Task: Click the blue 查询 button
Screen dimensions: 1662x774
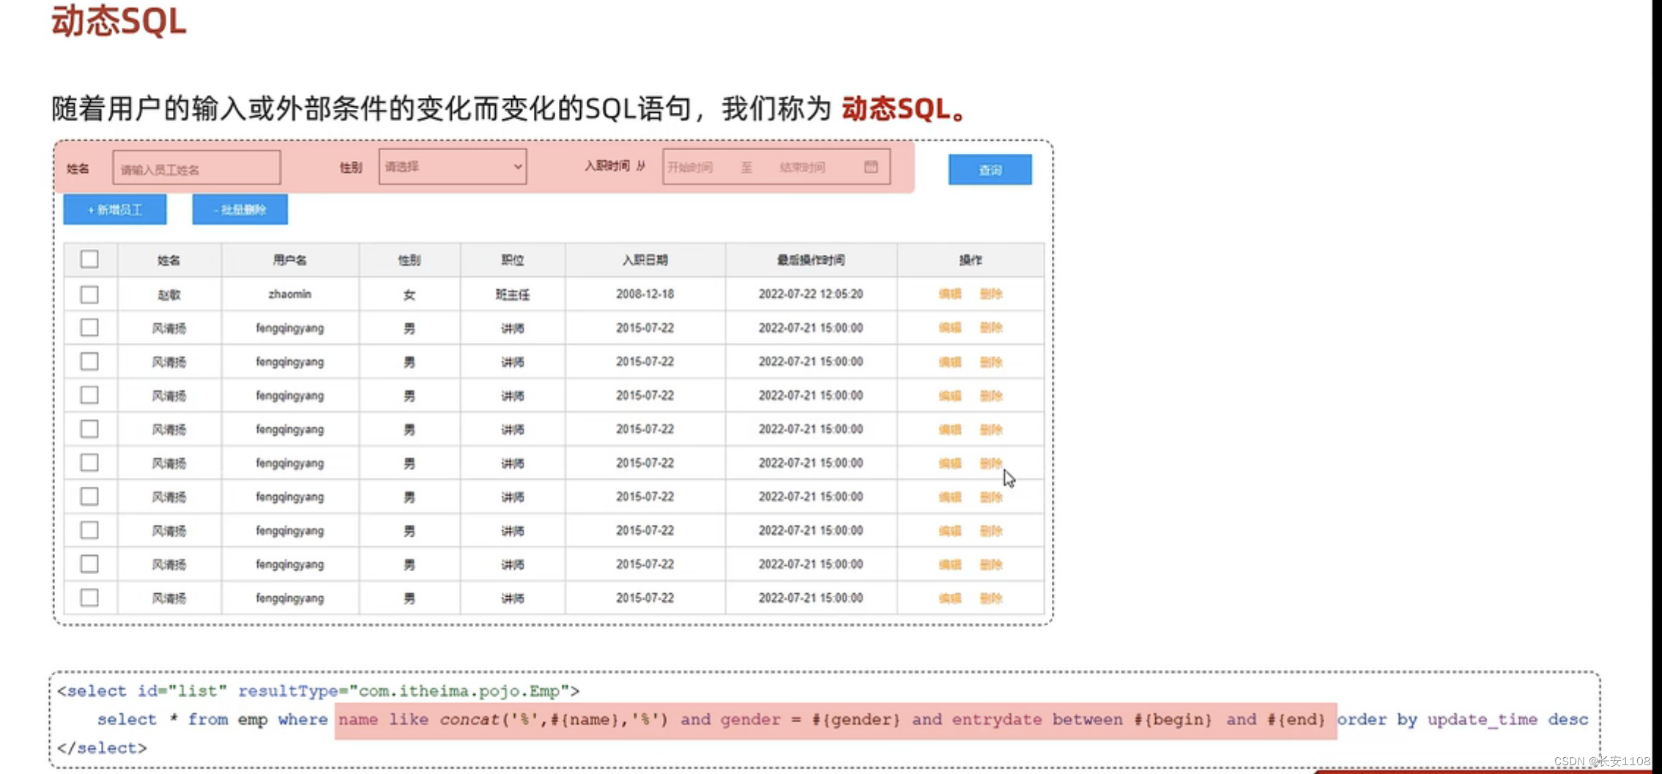Action: [x=990, y=169]
